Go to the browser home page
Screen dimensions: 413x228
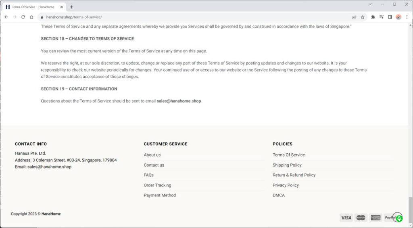(x=31, y=17)
